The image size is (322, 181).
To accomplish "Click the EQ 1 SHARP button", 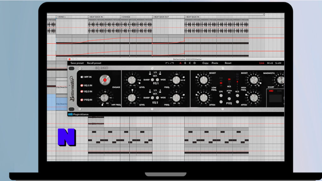I will click(153, 80).
